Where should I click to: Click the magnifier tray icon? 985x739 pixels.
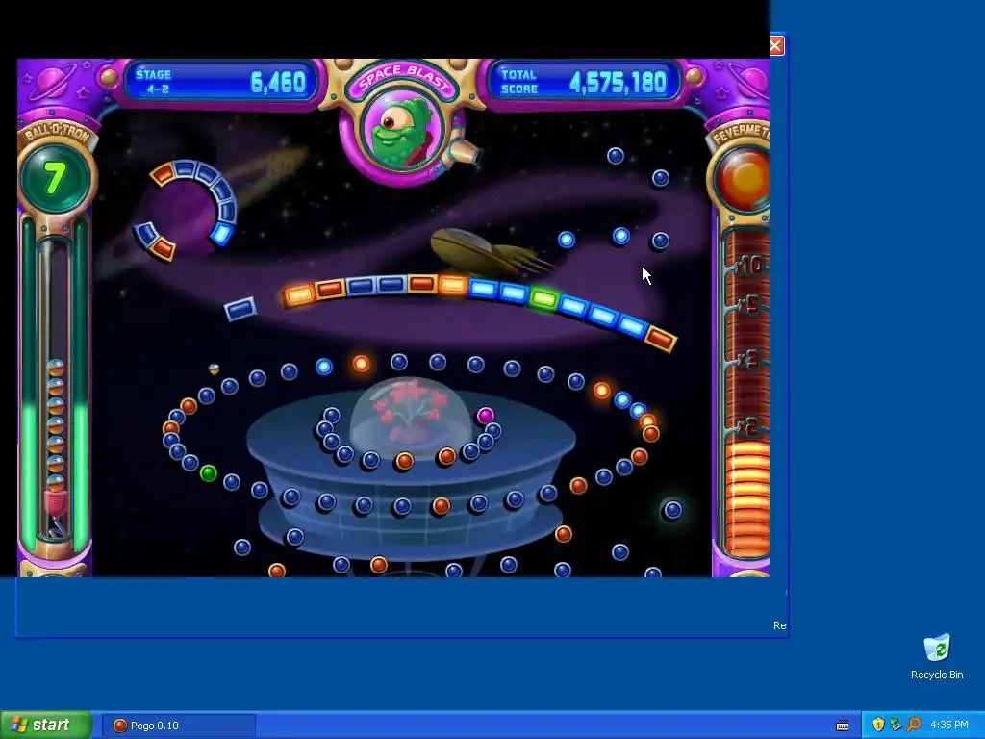[914, 726]
